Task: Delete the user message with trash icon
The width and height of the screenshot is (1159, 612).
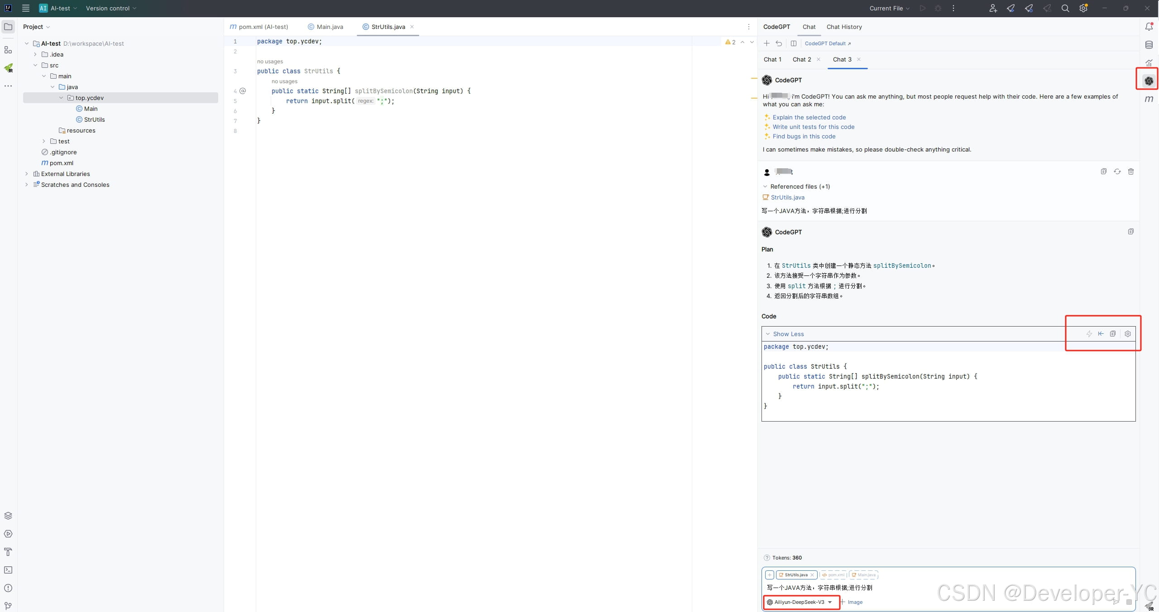Action: [x=1130, y=171]
